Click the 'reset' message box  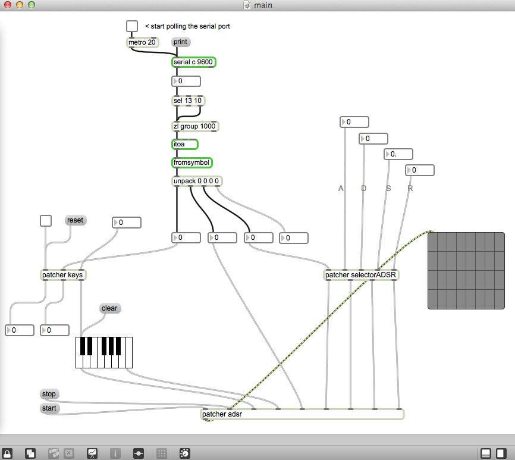[x=75, y=220]
